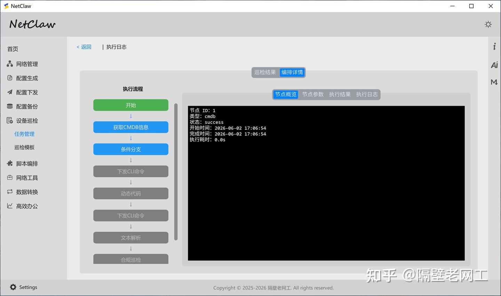Click the 节点 ID: 1 output line
Screen dimensions: 501x296
[x=202, y=111]
